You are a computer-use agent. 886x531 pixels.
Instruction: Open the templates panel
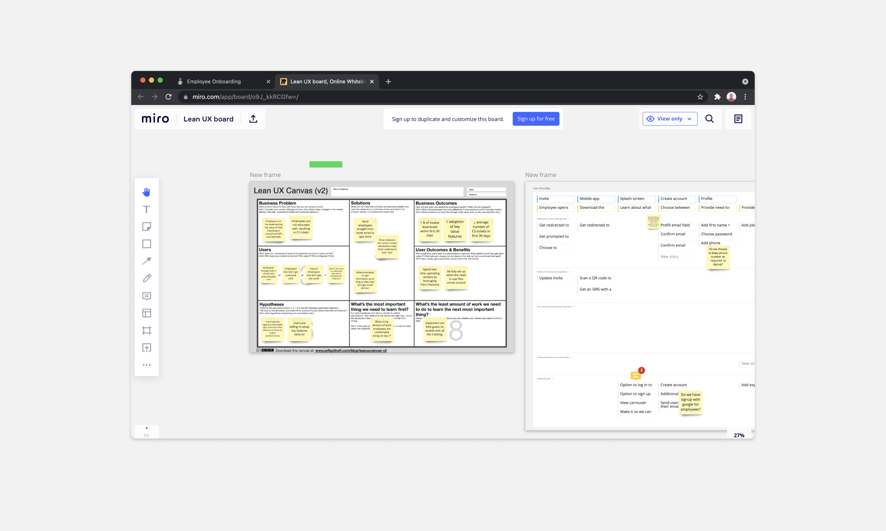point(146,313)
